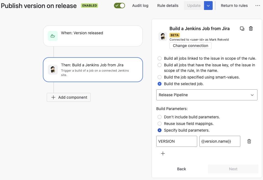Click the Version released trigger ship icon

click(x=53, y=36)
